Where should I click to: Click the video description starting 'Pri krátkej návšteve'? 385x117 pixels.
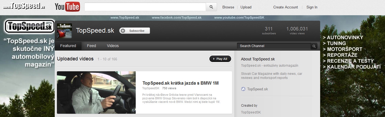pyautogui.click(x=181, y=98)
